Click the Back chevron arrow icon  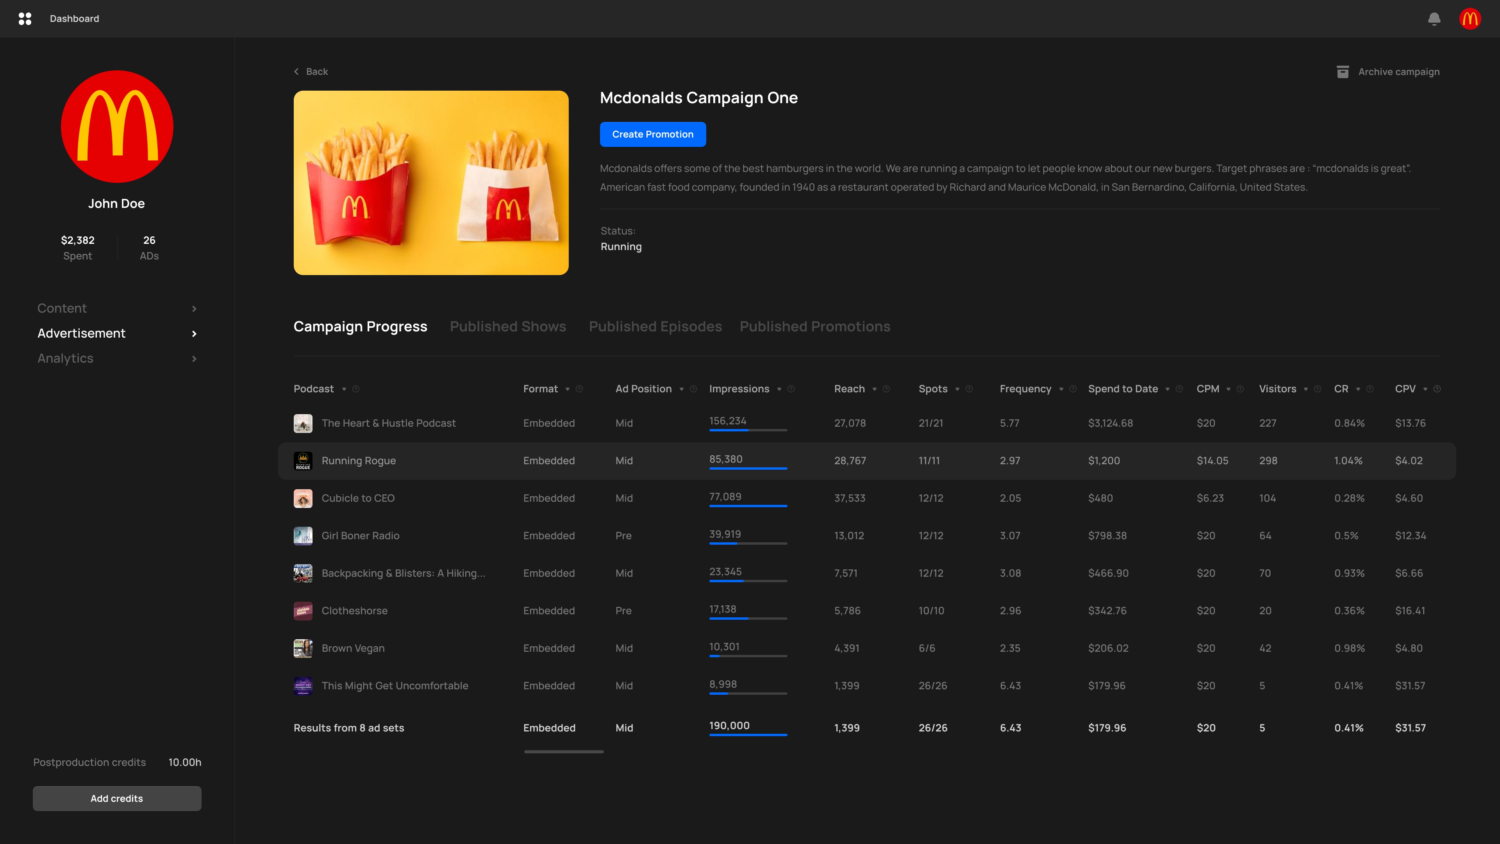(296, 72)
